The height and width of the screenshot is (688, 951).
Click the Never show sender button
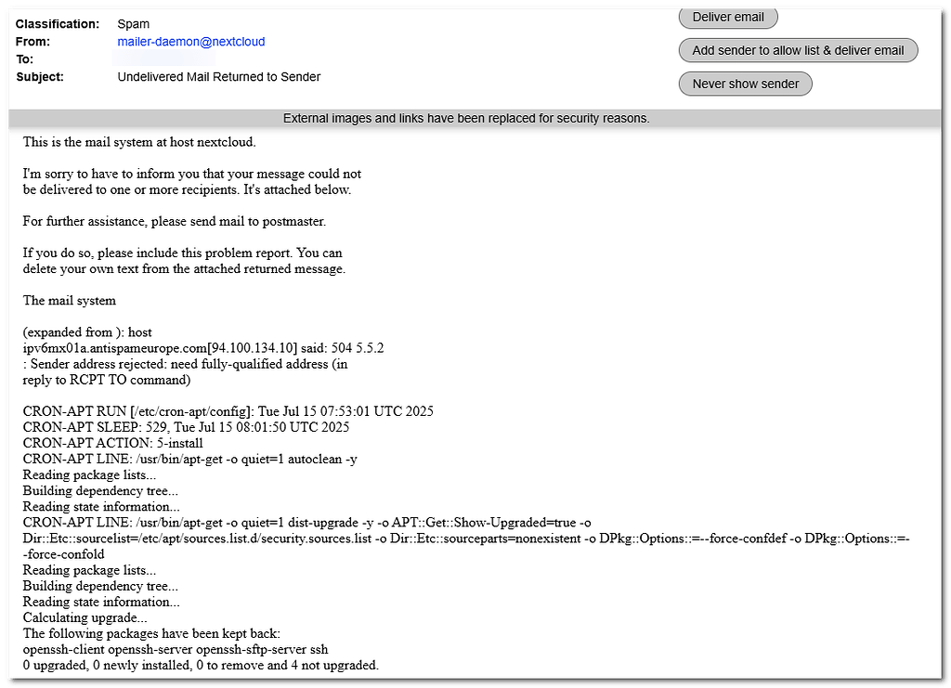pyautogui.click(x=745, y=84)
